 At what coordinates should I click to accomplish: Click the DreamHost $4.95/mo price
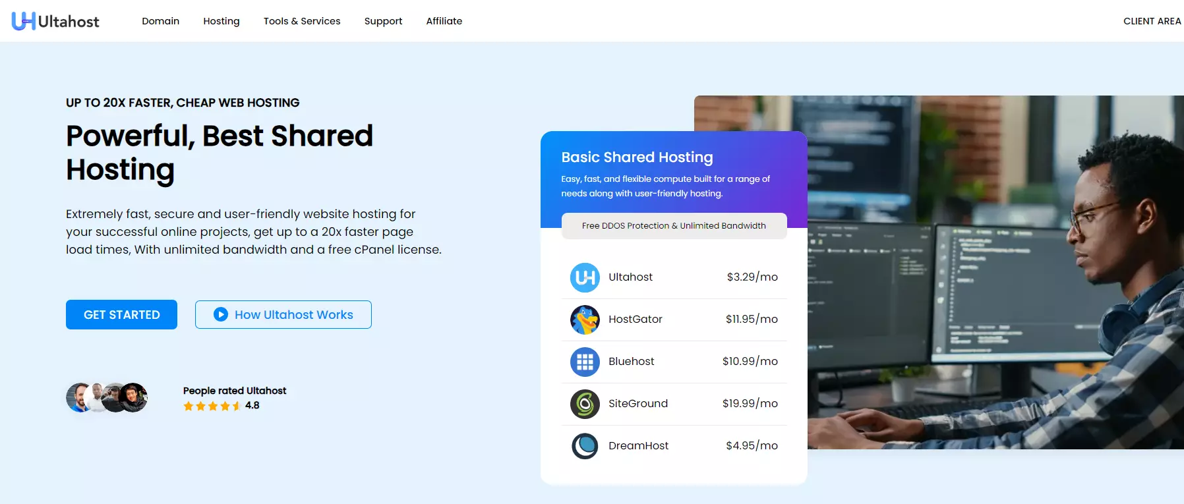point(752,445)
